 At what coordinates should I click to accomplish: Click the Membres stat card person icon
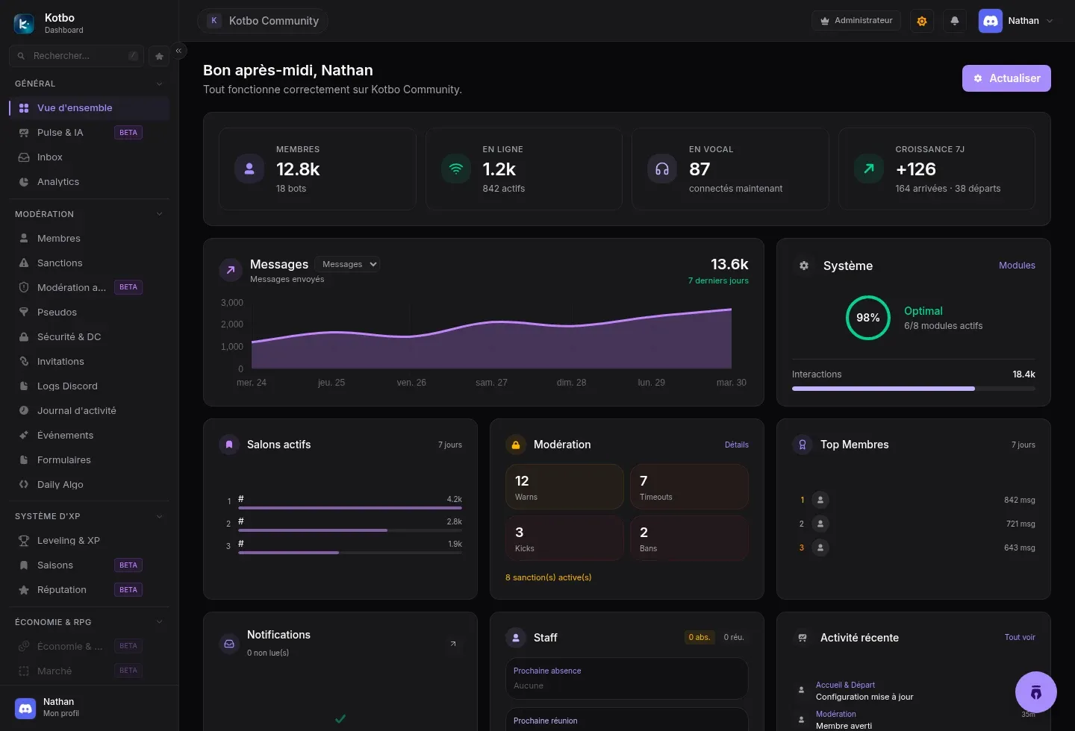pyautogui.click(x=249, y=169)
